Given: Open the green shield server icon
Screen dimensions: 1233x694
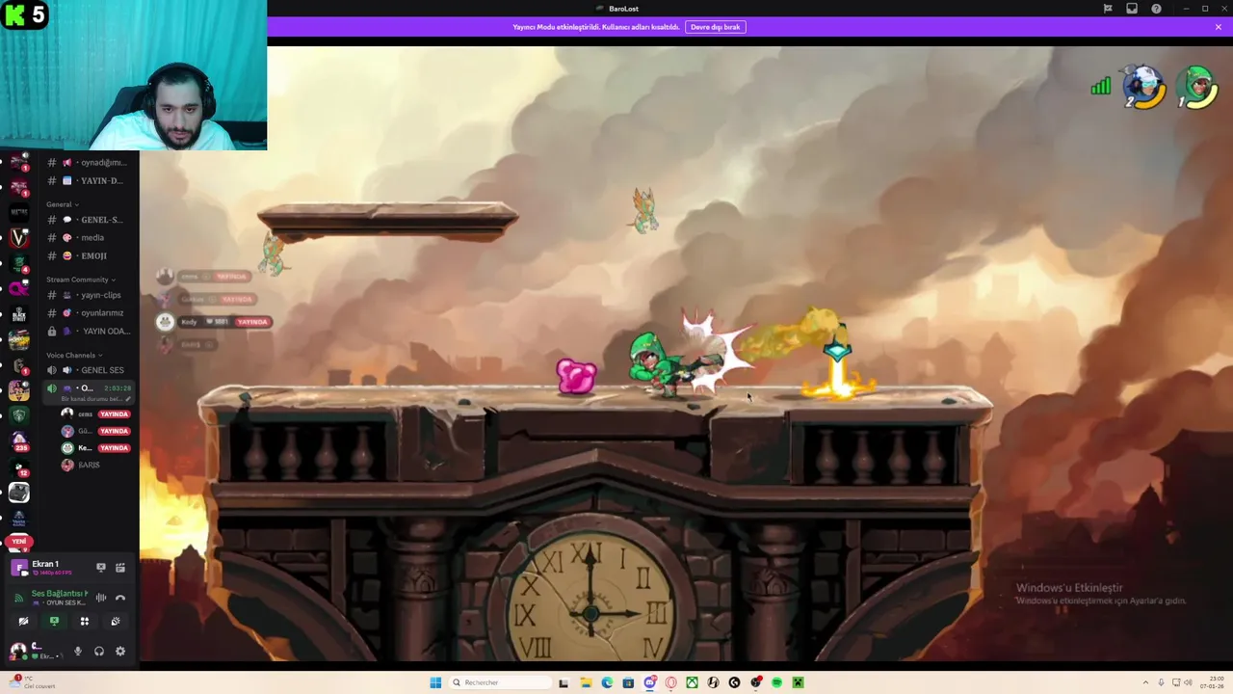Looking at the screenshot, I should coord(19,415).
